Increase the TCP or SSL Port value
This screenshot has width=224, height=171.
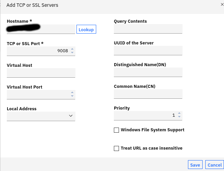coord(72,49)
